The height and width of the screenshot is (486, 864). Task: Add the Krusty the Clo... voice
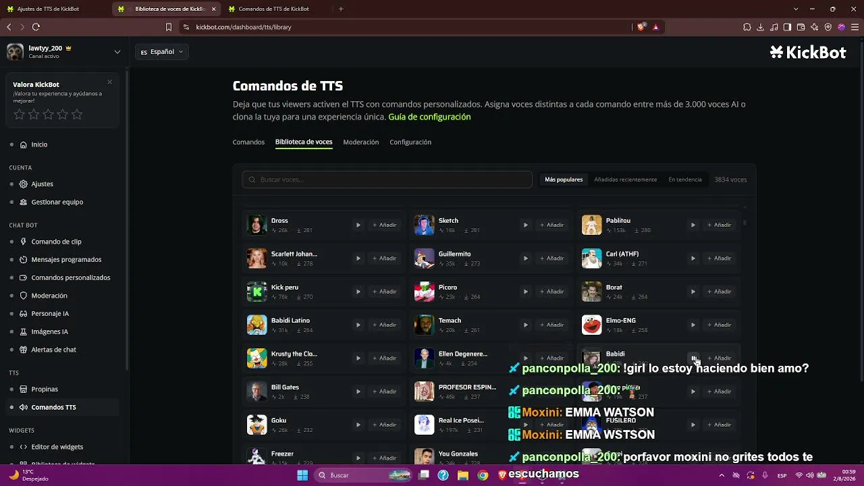385,358
